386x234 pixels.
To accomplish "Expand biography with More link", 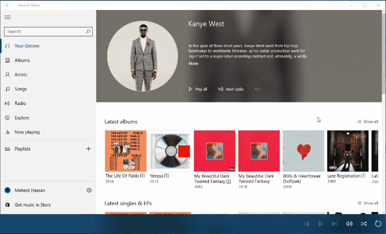I will pyautogui.click(x=193, y=63).
